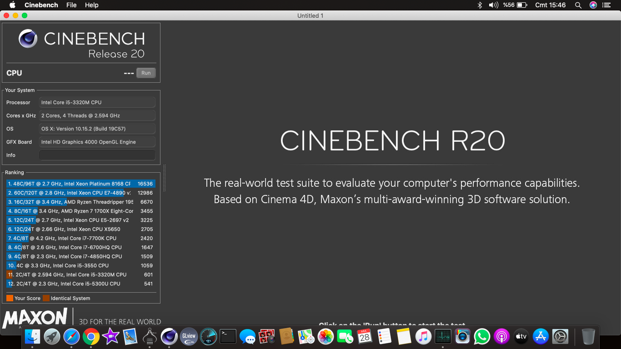Open the Siri menu bar icon
The height and width of the screenshot is (349, 621).
coord(593,5)
